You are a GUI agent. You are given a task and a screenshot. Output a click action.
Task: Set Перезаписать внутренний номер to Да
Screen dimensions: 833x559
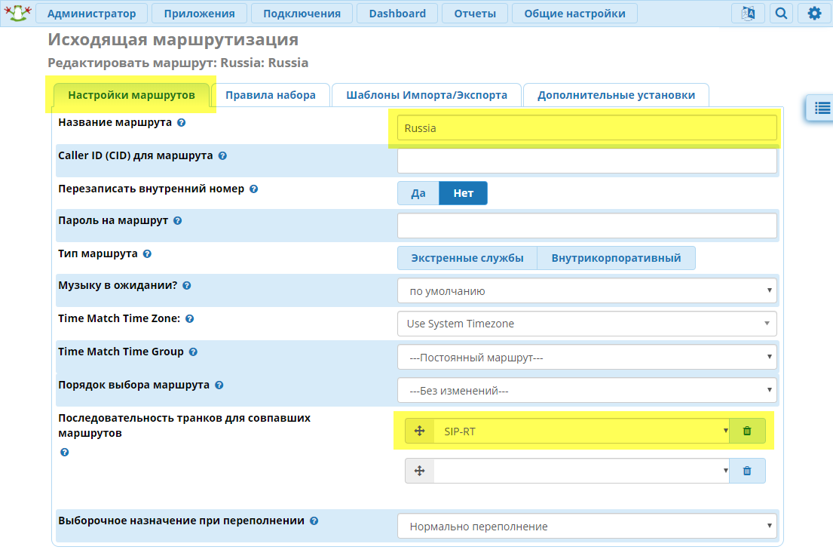pyautogui.click(x=418, y=193)
